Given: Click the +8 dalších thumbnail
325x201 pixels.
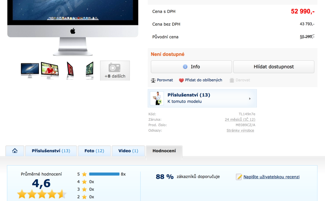Looking at the screenshot, I should click(x=115, y=71).
